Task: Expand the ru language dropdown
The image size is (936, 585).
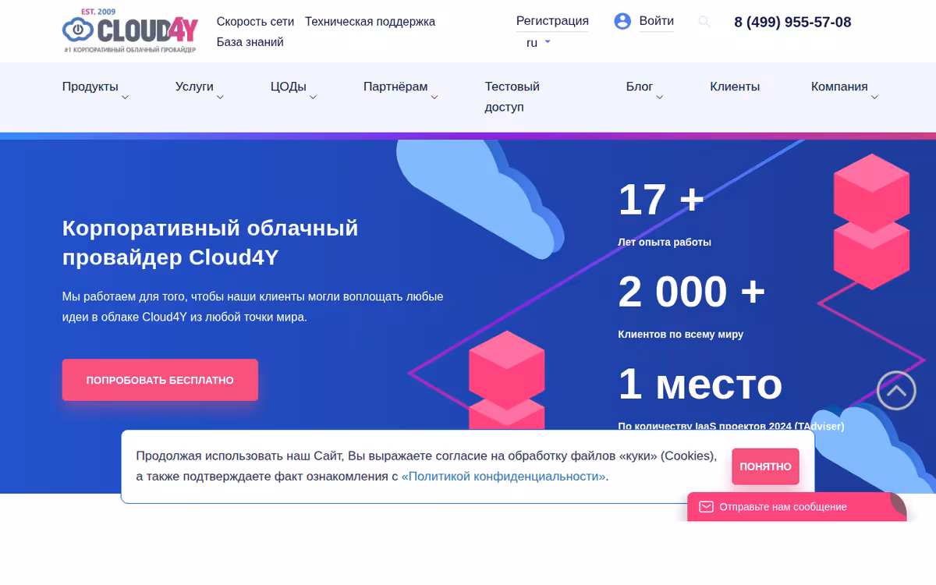Action: 548,42
